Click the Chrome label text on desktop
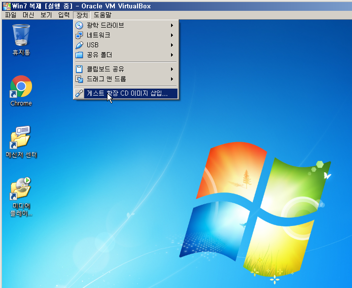 [21, 103]
